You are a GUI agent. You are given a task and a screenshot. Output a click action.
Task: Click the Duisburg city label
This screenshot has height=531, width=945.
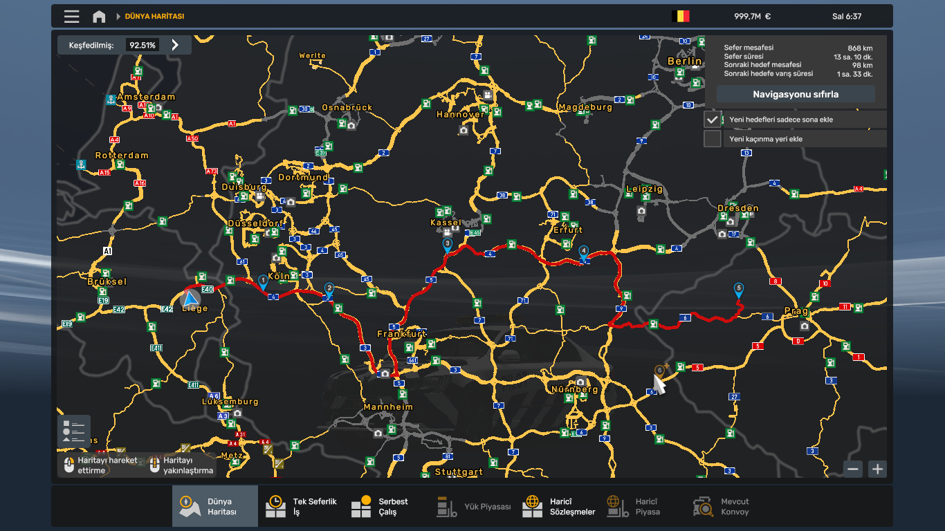244,187
